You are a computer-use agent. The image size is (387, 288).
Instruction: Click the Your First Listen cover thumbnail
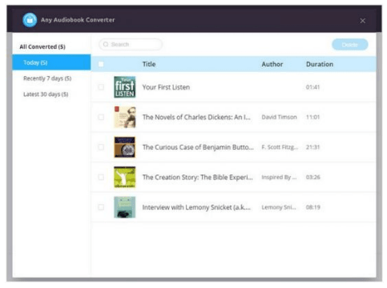[125, 87]
